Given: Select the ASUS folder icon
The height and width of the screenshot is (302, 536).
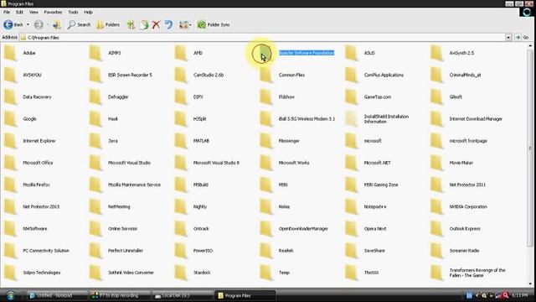Looking at the screenshot, I should tap(352, 53).
